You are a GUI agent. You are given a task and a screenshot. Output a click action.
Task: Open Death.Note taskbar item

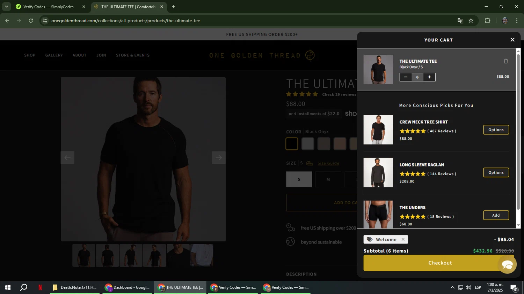(x=75, y=288)
